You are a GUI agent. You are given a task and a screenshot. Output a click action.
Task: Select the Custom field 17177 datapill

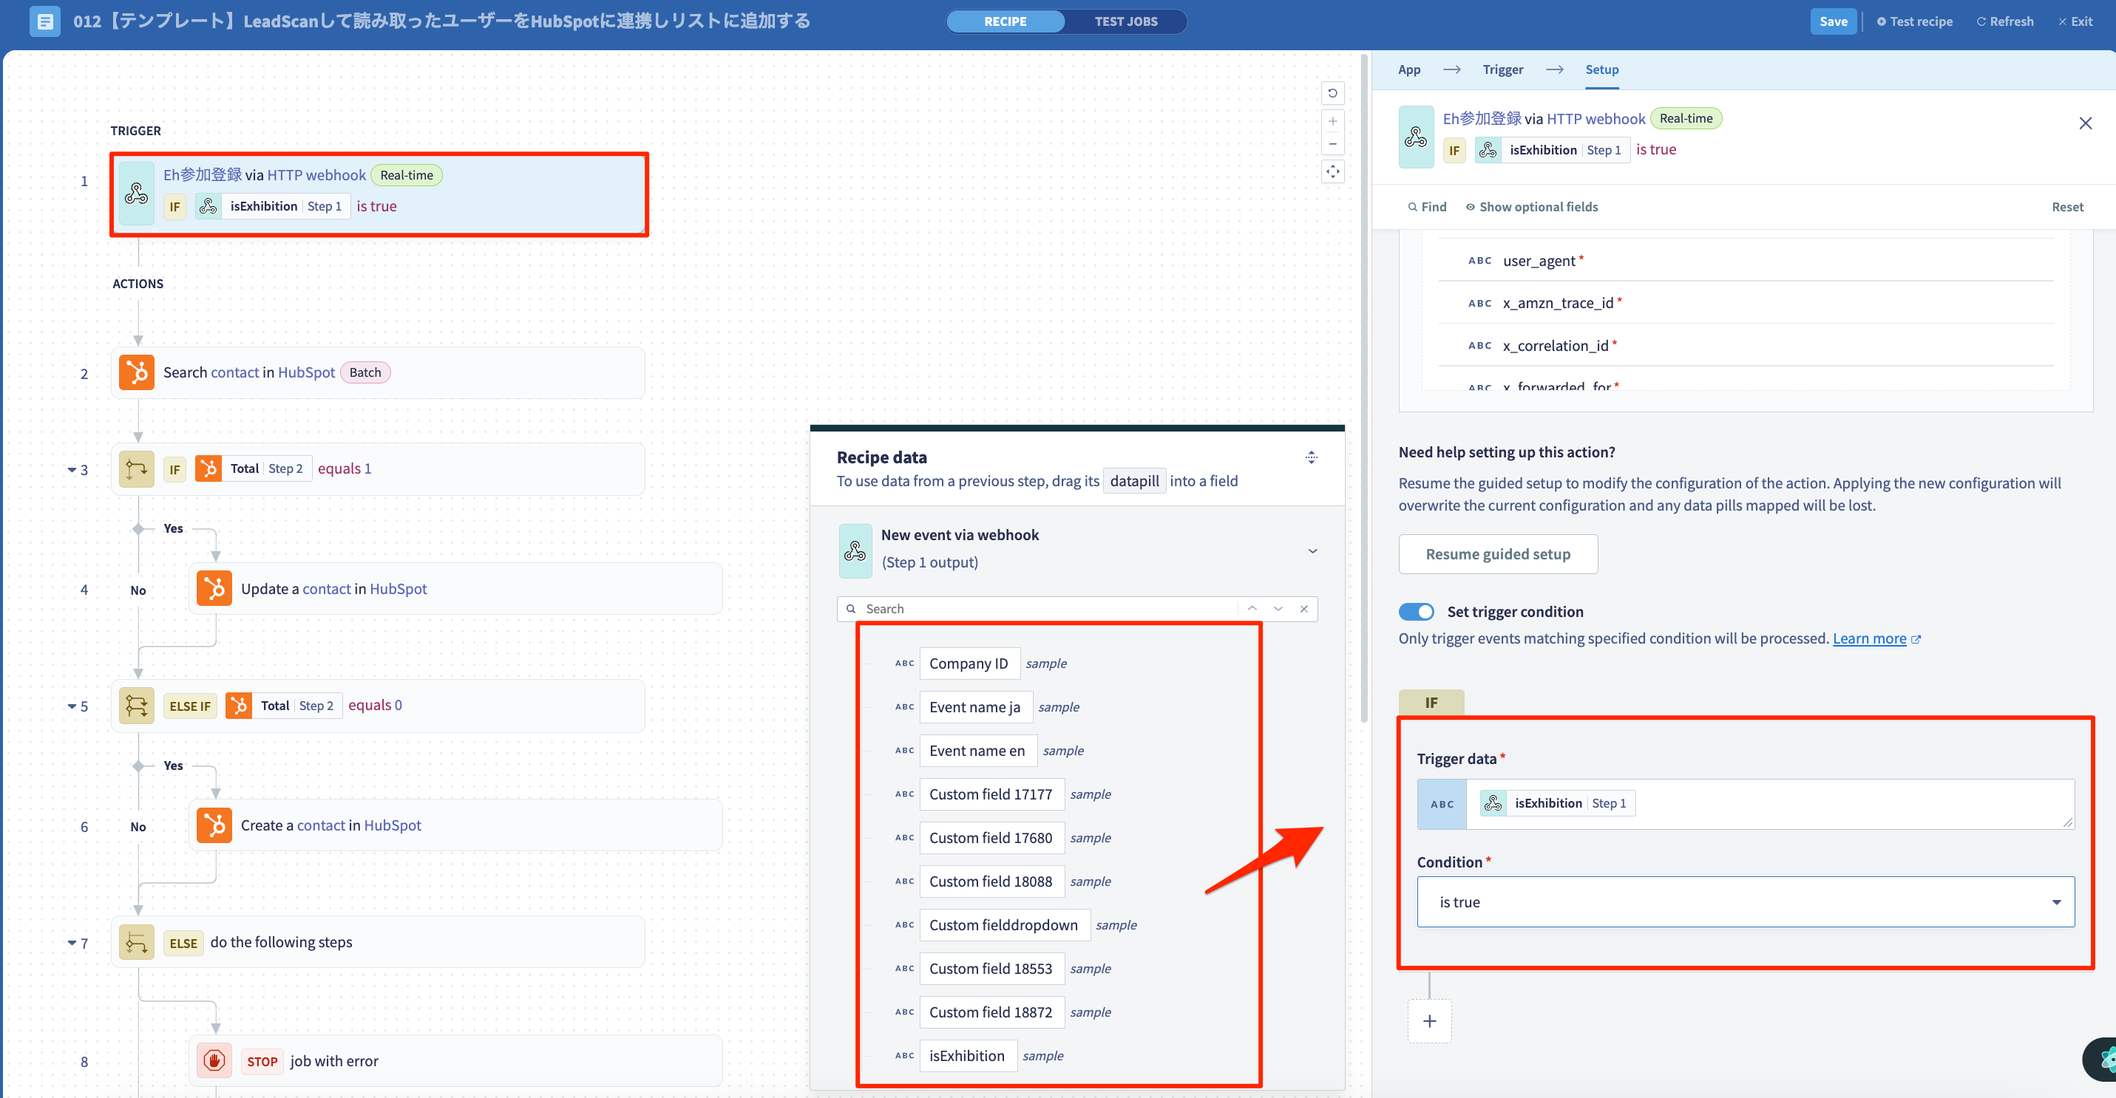pos(991,794)
